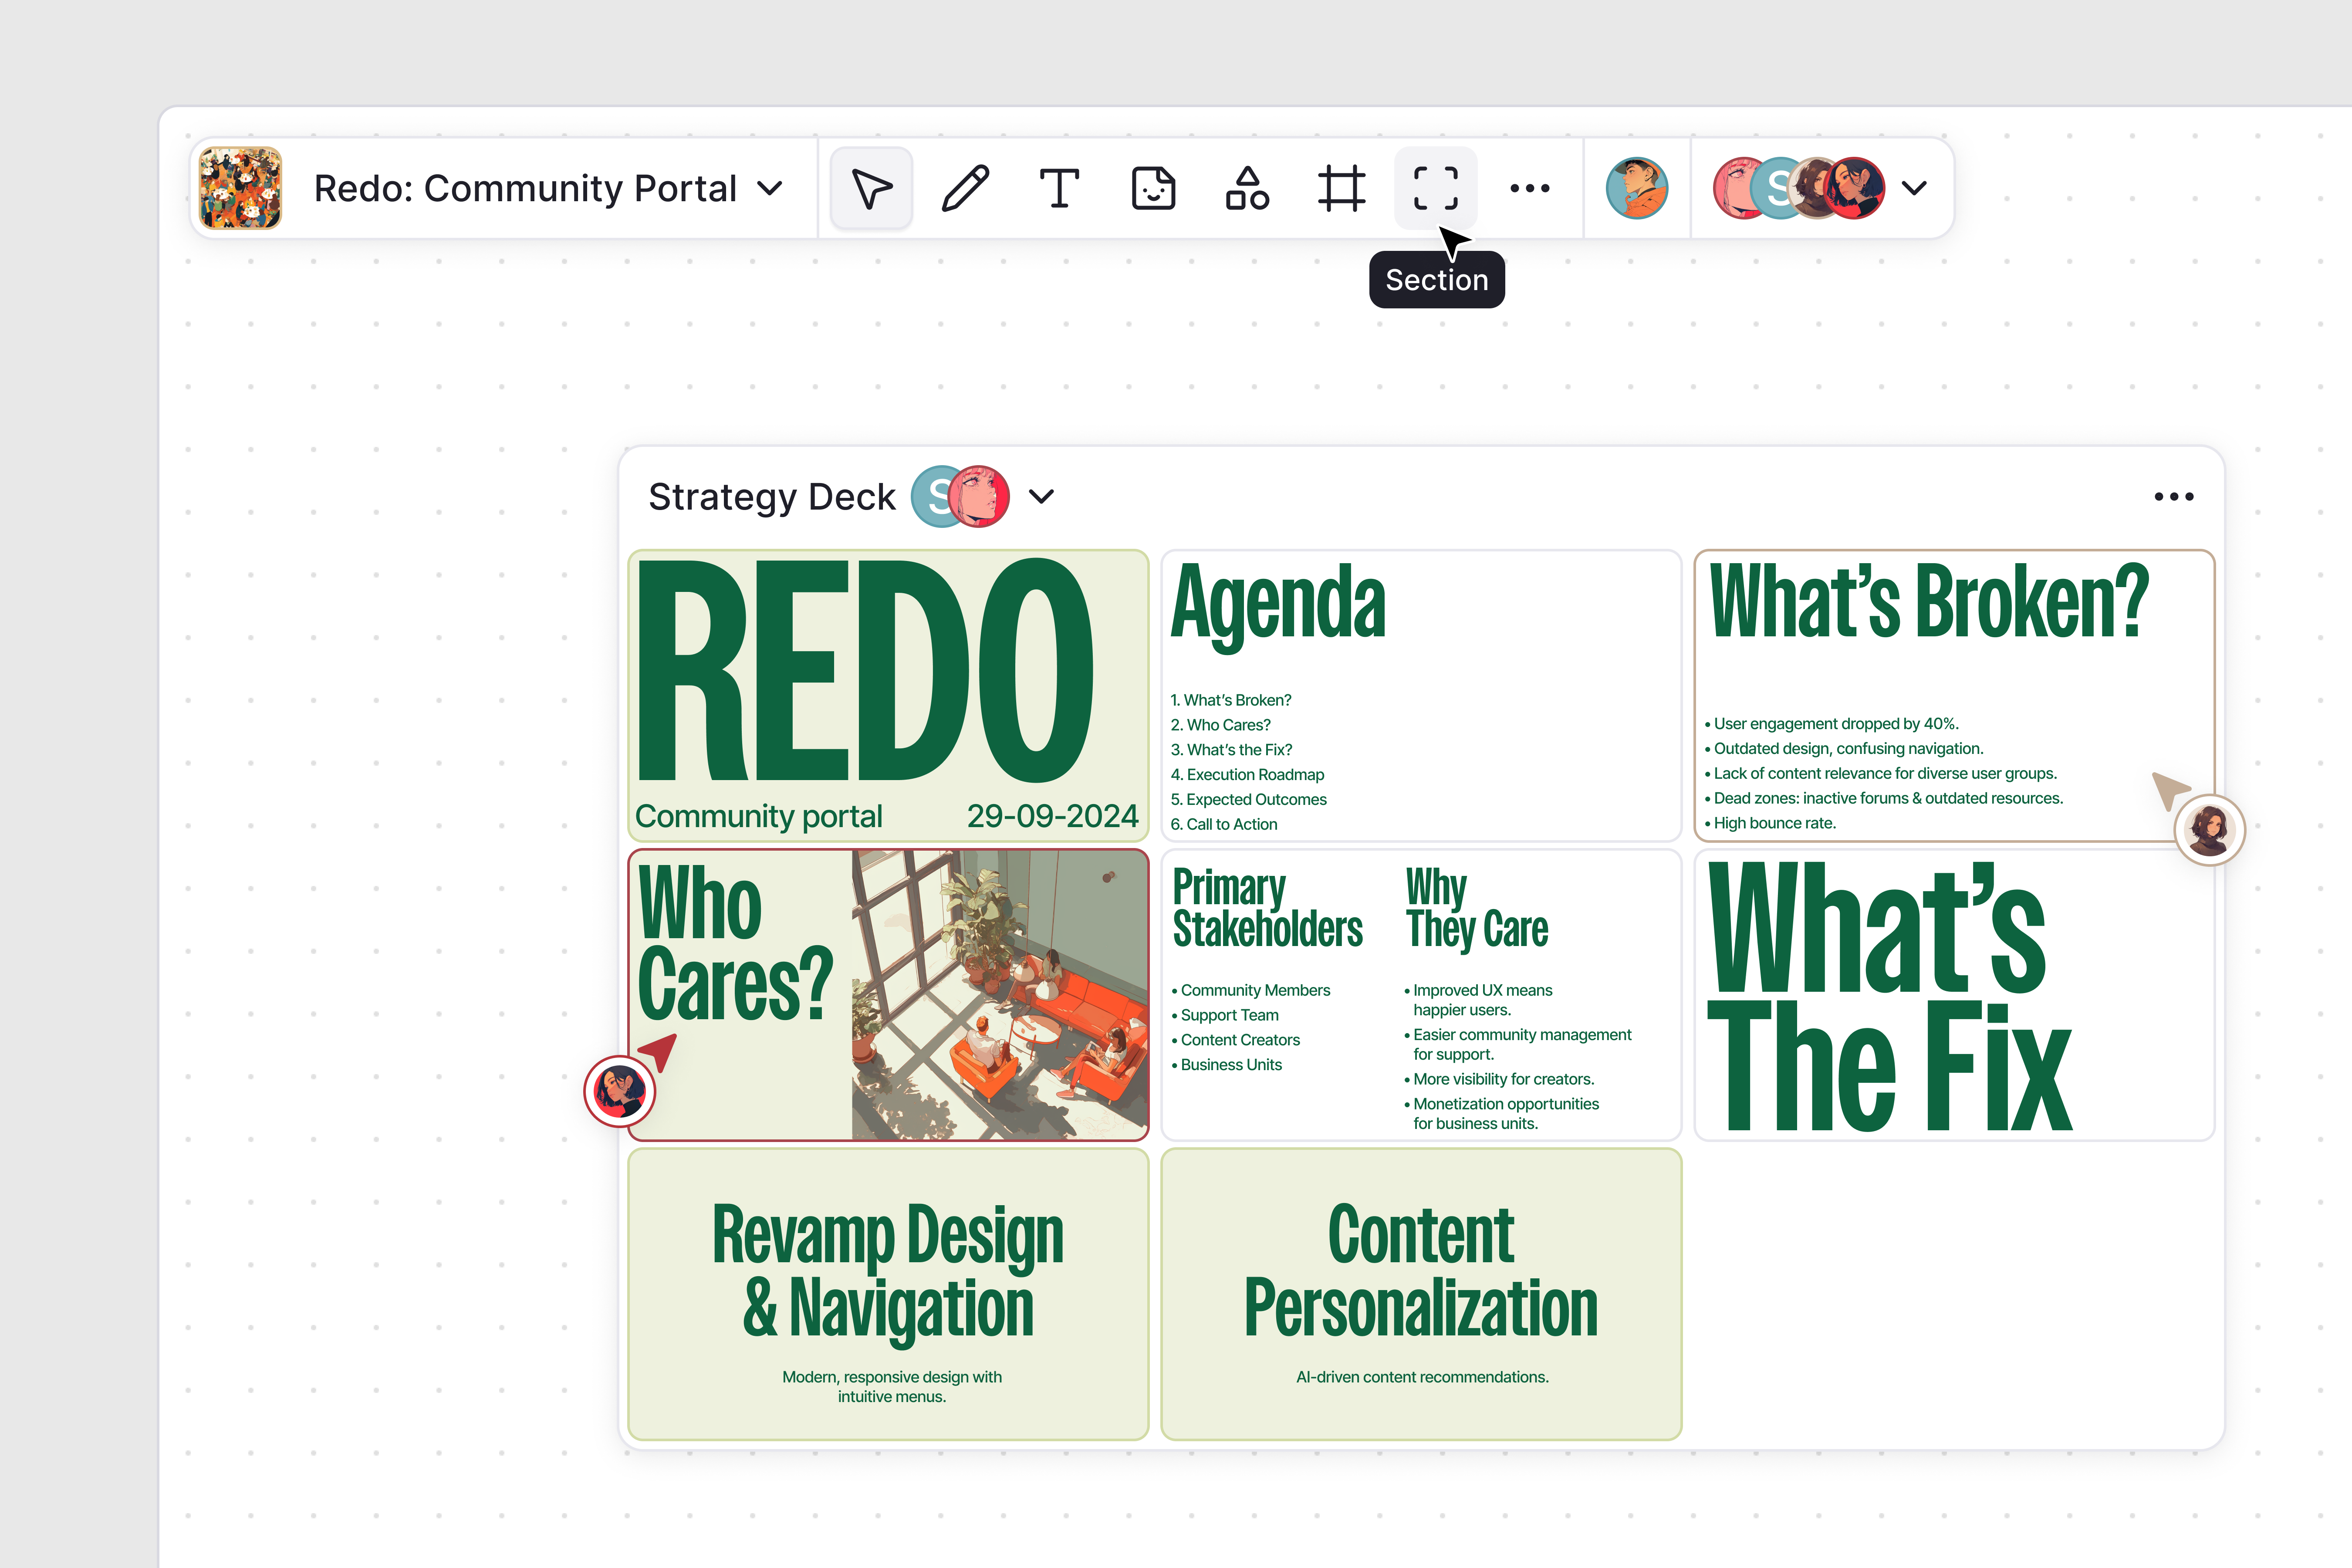Click your profile avatar in toolbar

pos(1636,188)
